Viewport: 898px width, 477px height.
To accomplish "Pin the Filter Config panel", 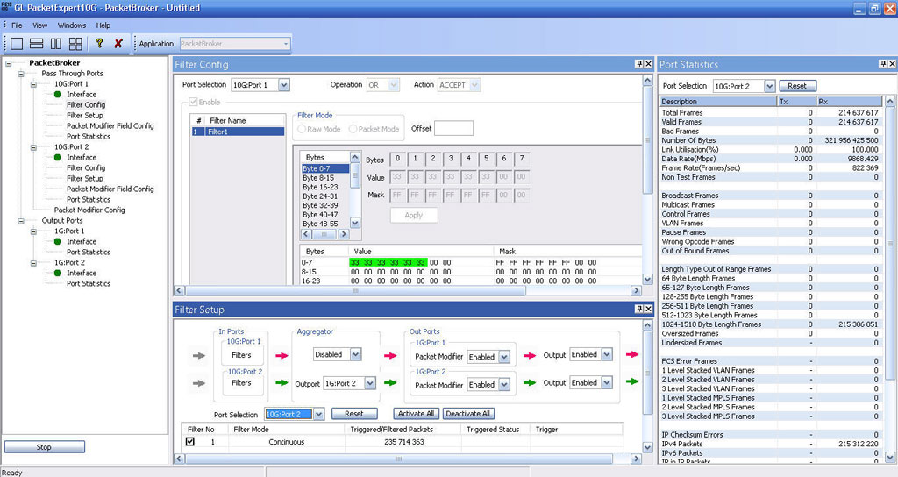I will click(639, 64).
